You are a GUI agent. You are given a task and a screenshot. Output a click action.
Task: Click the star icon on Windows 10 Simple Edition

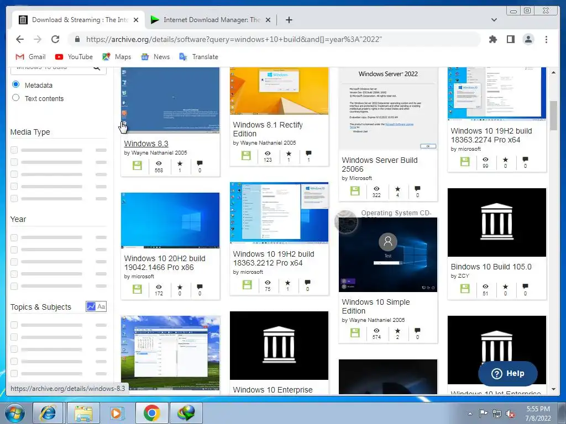click(397, 331)
